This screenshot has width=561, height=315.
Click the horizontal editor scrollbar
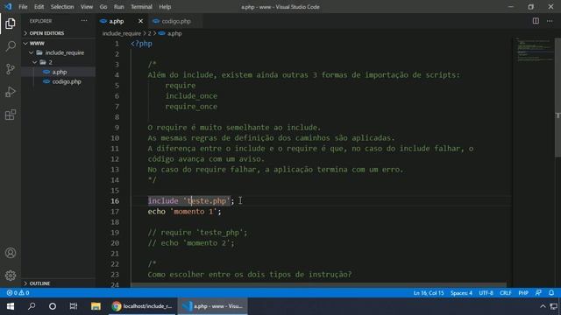point(318,285)
